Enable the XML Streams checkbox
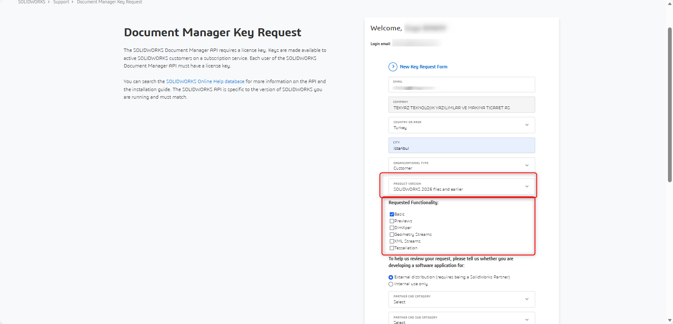673x324 pixels. coord(392,241)
